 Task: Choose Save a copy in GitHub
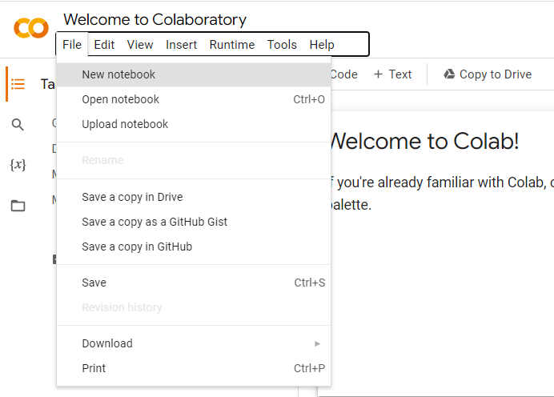pos(194,247)
